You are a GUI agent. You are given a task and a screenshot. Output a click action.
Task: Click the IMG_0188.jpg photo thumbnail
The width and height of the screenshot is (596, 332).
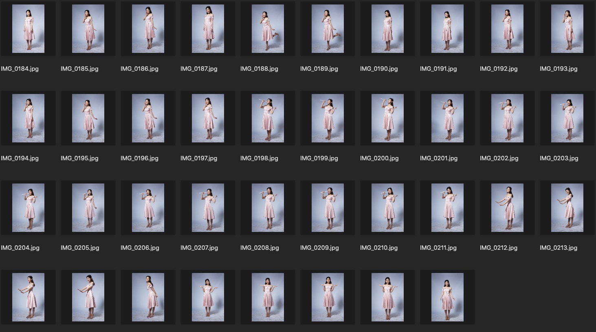pyautogui.click(x=268, y=29)
